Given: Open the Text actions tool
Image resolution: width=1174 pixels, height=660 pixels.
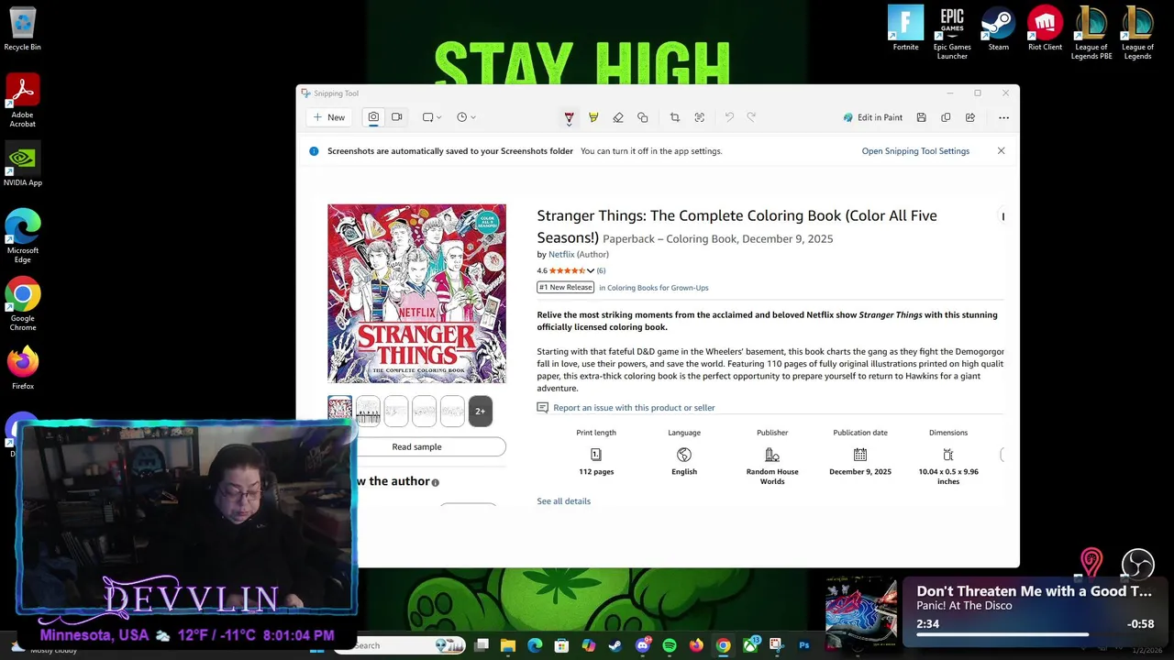Looking at the screenshot, I should point(699,117).
